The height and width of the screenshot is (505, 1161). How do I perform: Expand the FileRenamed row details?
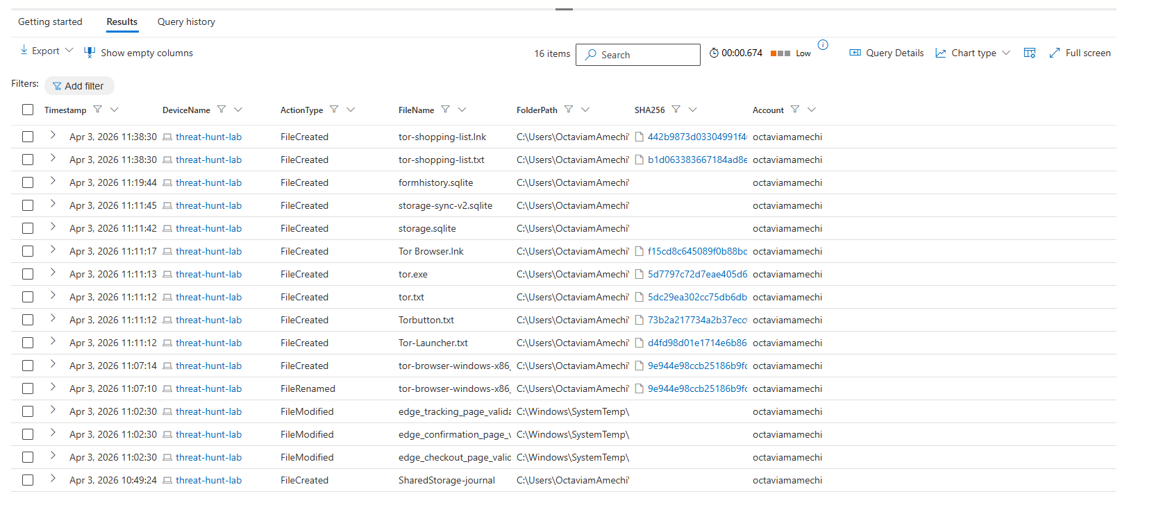tap(53, 387)
